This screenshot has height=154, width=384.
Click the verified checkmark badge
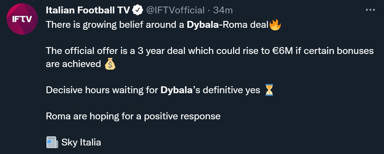tap(137, 11)
